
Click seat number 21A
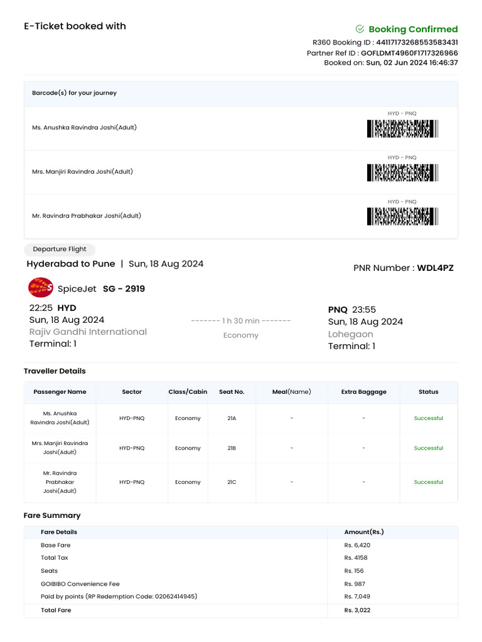click(x=232, y=418)
